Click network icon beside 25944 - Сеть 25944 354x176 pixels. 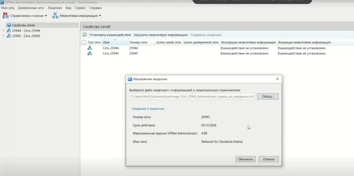(9, 30)
